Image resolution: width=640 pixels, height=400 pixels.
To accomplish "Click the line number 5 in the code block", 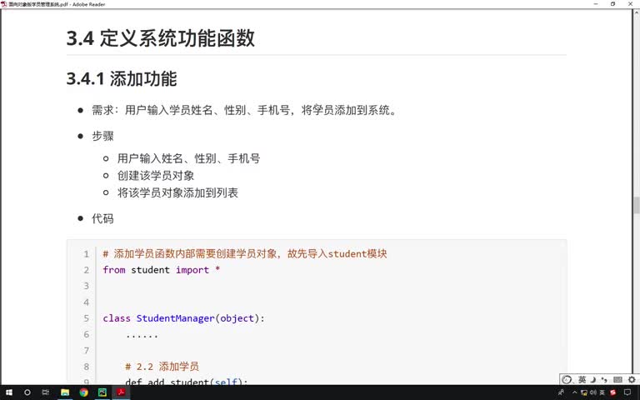I will coord(86,318).
